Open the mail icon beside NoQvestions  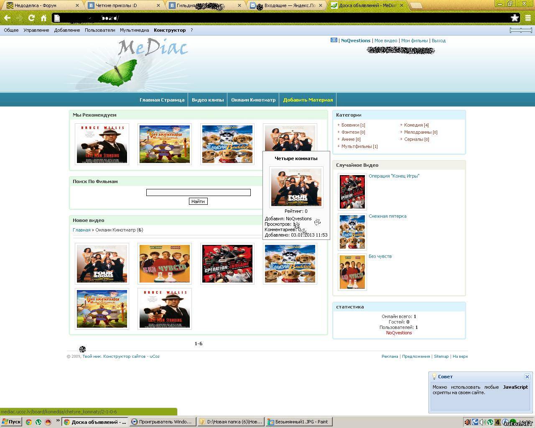tap(334, 40)
